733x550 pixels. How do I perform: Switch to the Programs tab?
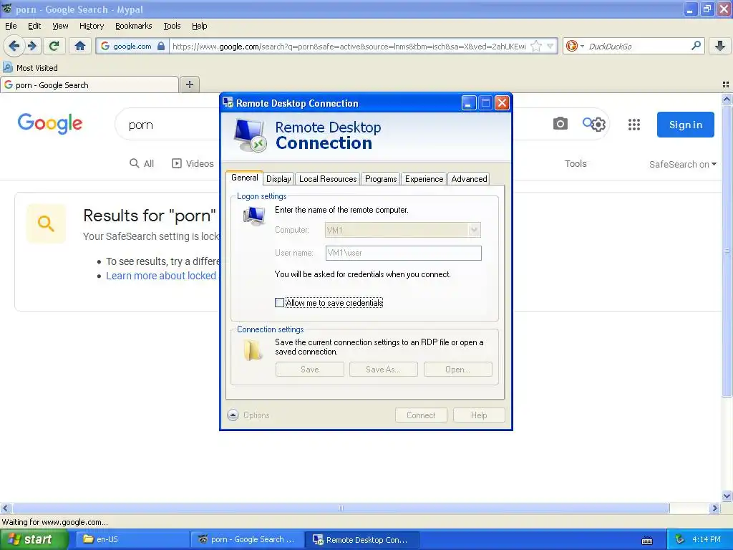(x=381, y=178)
